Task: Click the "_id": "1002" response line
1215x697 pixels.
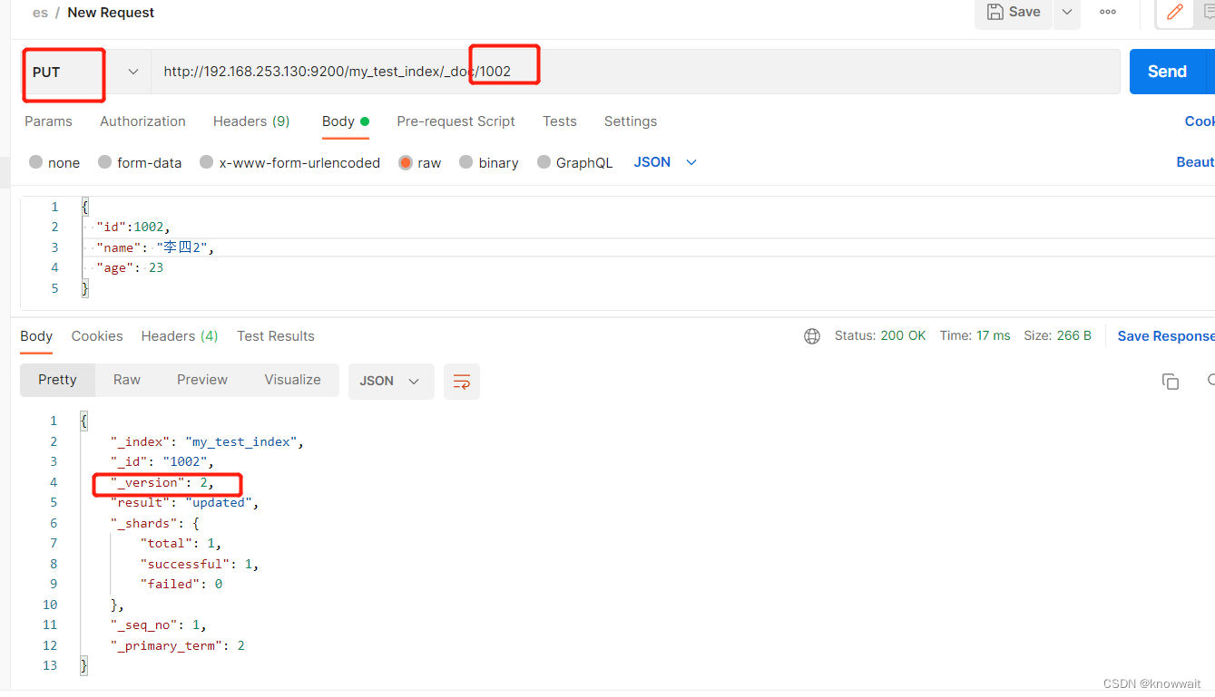Action: point(162,461)
